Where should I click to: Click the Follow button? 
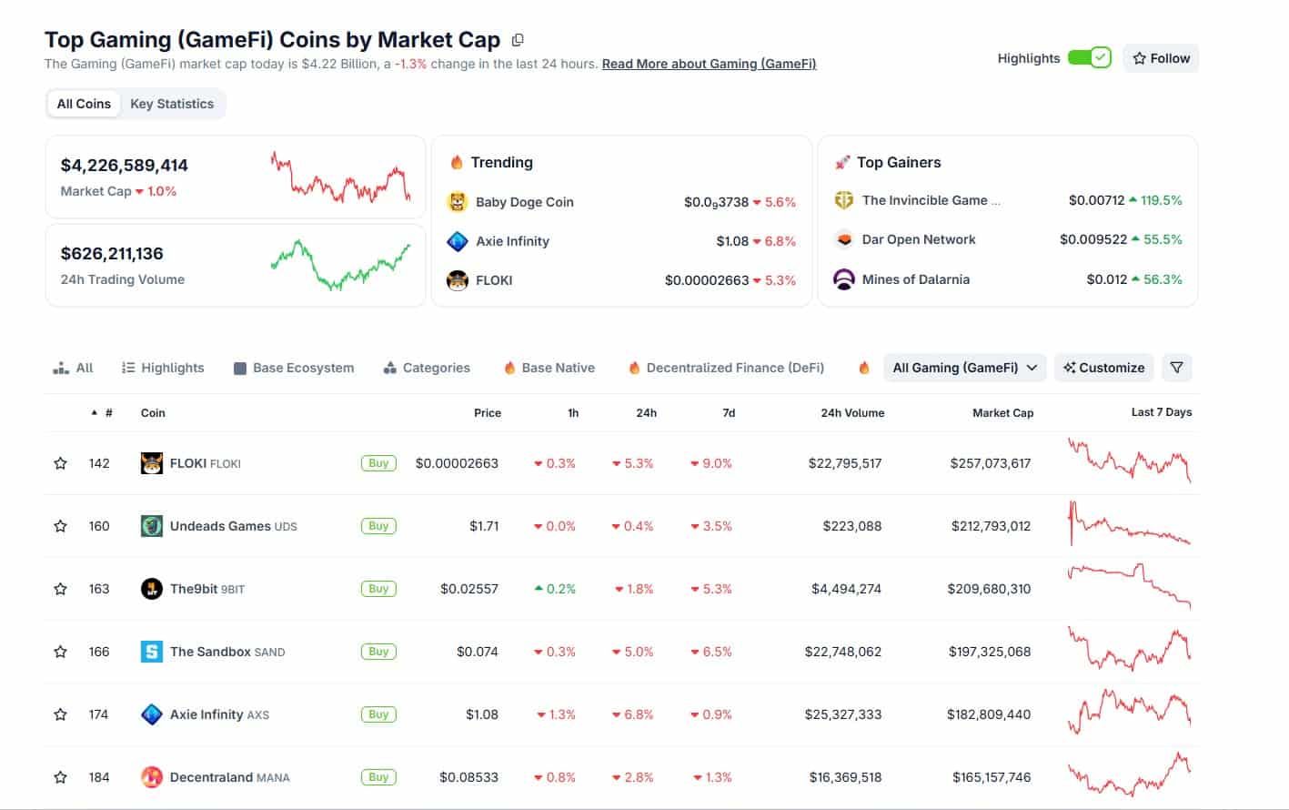coord(1160,57)
